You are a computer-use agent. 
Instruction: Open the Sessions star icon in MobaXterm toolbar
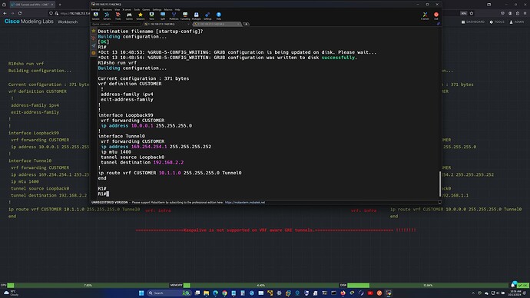pos(141,16)
